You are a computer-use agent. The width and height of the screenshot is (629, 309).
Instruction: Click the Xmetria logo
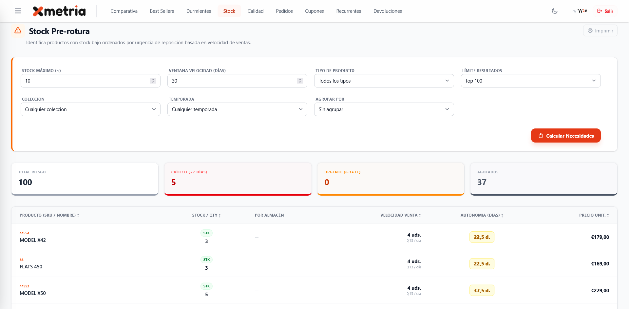[59, 11]
